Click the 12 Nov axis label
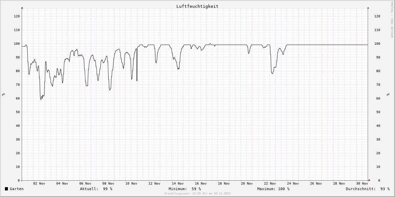395x197 pixels. [155, 184]
